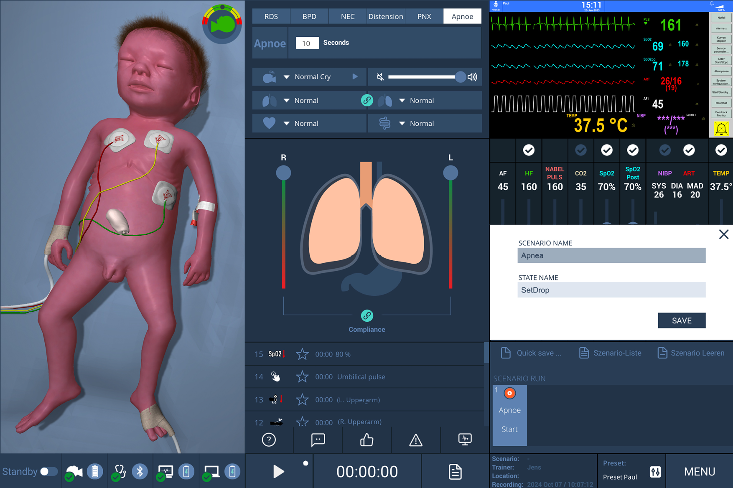
Task: Open the preset mixer settings icon
Action: pos(655,472)
